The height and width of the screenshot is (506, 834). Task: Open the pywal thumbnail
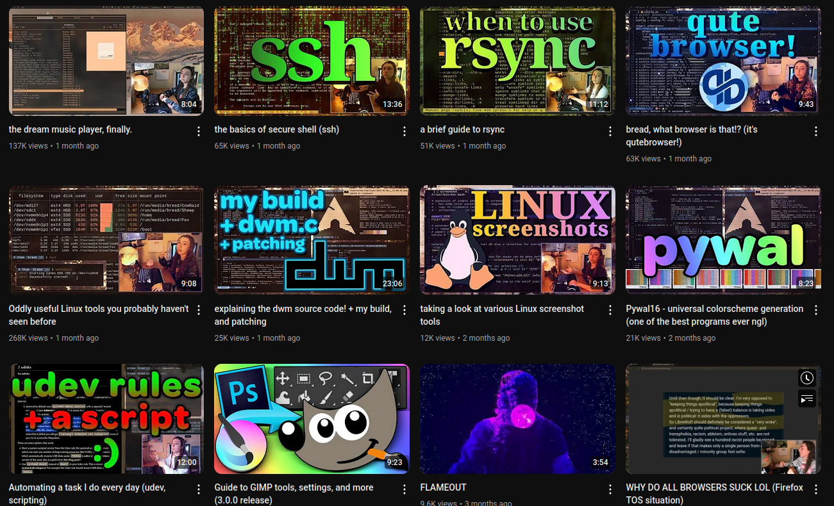point(724,240)
